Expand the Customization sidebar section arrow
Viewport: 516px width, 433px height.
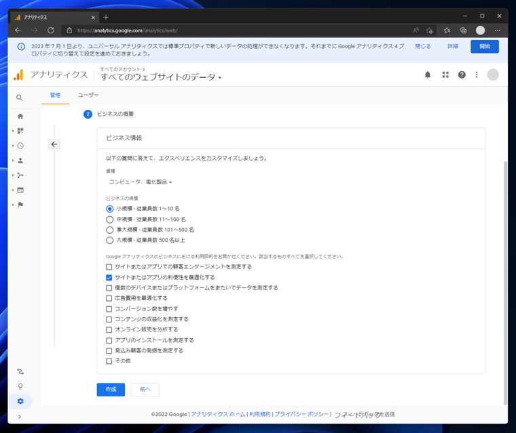coord(13,131)
